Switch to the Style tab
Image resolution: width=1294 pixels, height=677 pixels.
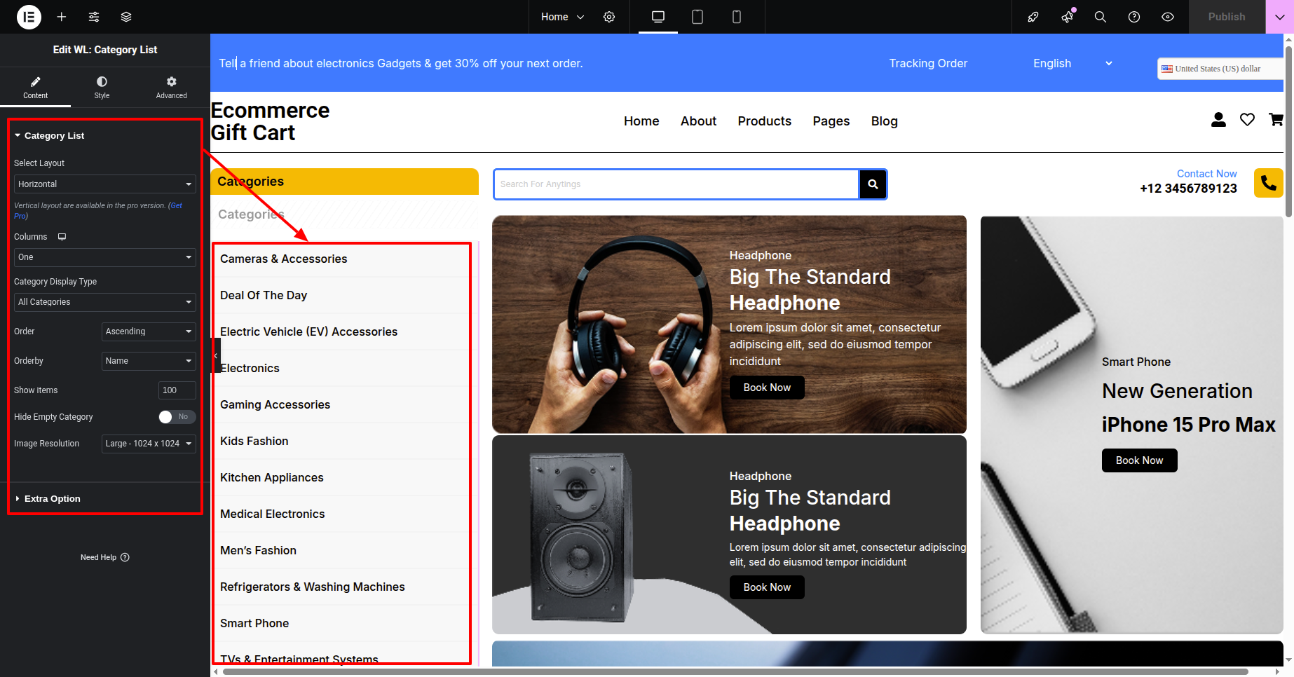tap(102, 88)
